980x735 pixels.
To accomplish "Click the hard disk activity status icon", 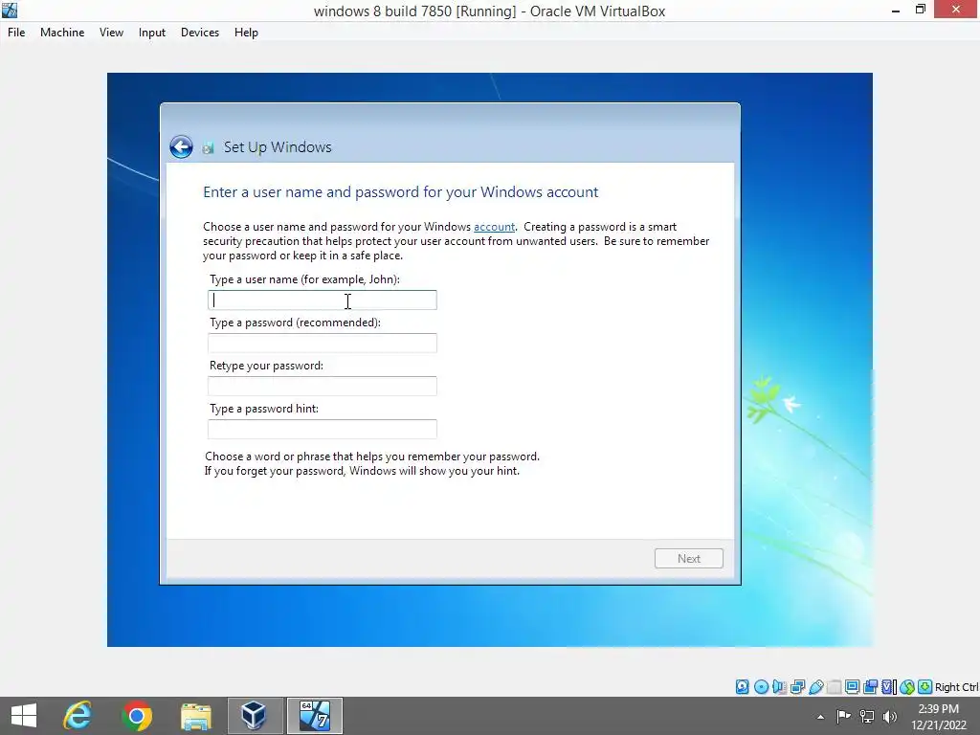I will (x=743, y=687).
